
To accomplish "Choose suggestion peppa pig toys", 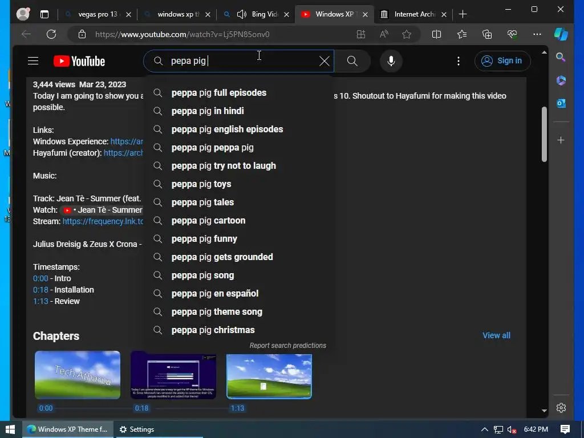I will (x=240, y=184).
